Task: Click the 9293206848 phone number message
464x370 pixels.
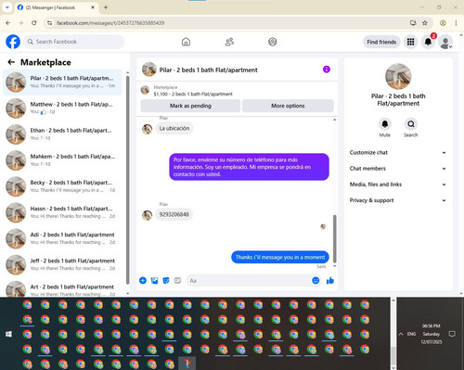Action: [174, 214]
